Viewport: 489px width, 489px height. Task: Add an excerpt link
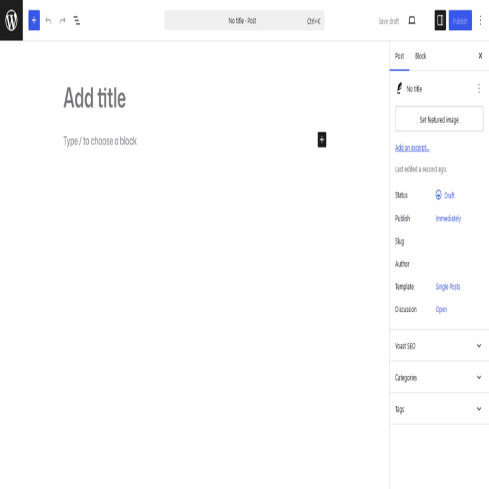[412, 148]
